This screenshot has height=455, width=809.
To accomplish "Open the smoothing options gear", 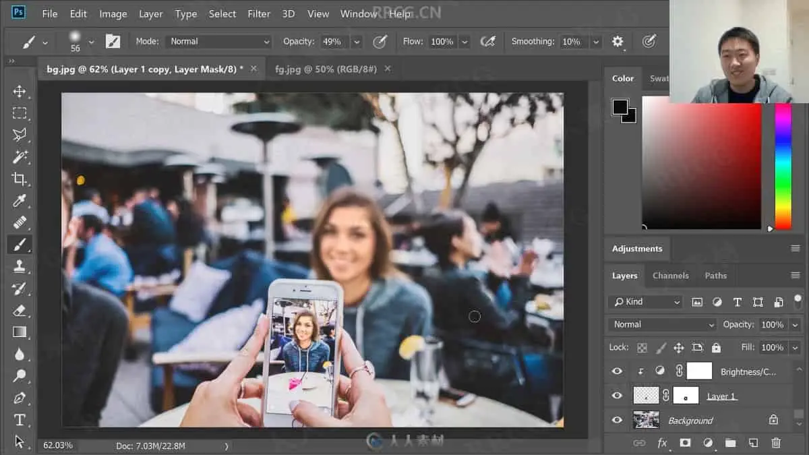I will point(618,42).
